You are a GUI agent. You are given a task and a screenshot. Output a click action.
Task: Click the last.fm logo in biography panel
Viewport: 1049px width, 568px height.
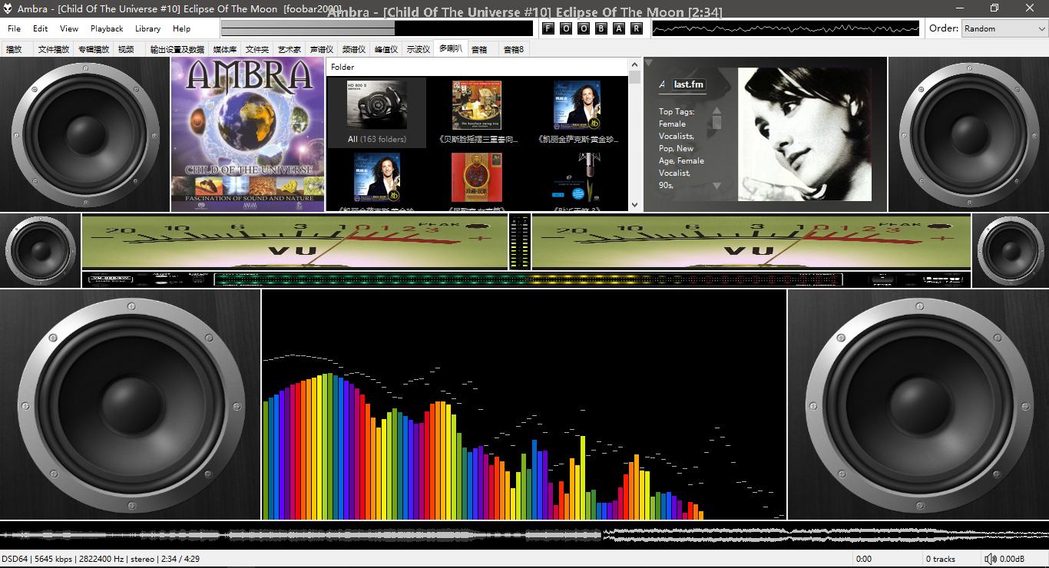[x=688, y=84]
